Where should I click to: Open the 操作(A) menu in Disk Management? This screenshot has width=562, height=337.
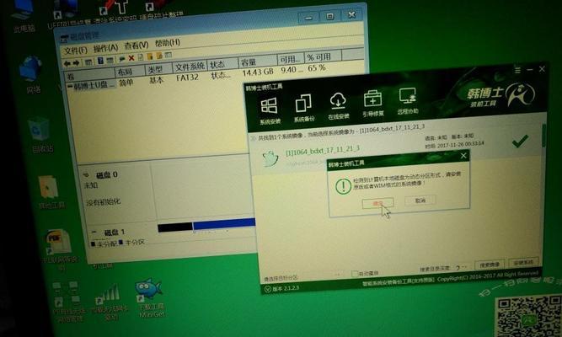105,48
